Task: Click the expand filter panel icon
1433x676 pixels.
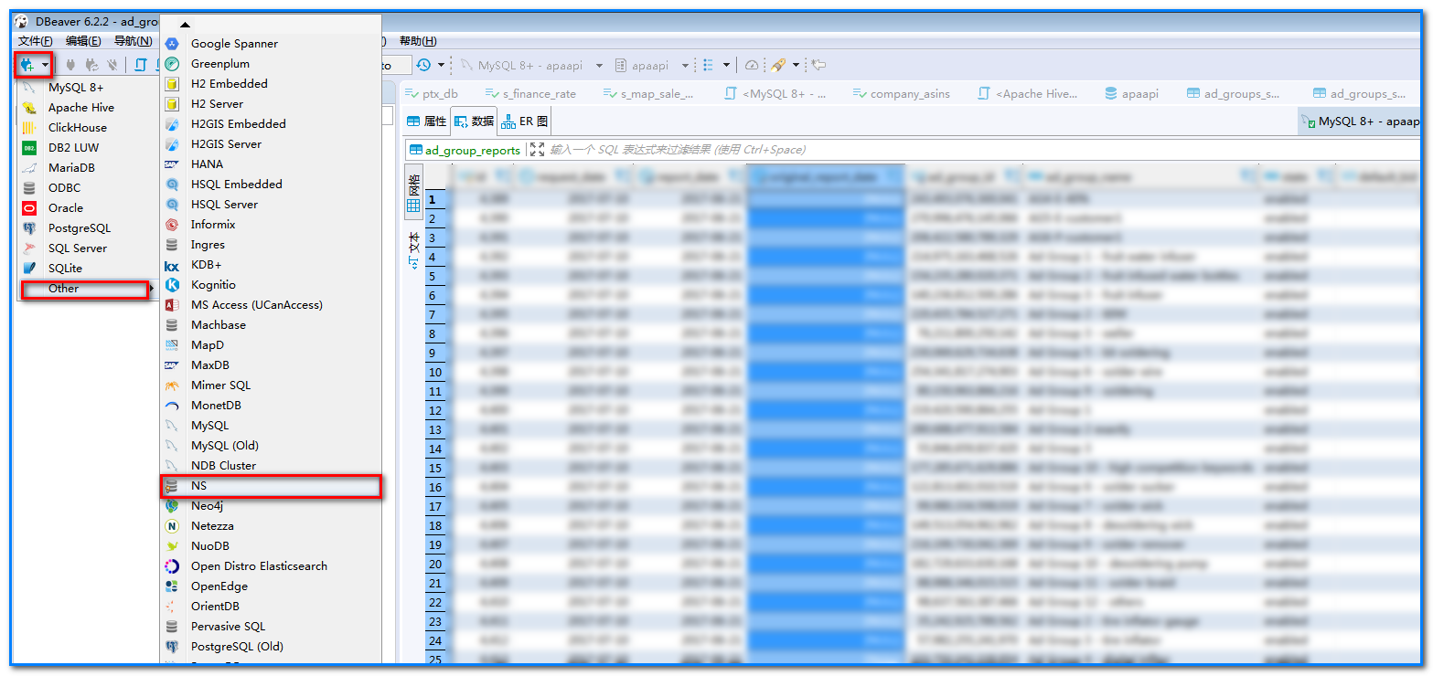Action: point(537,150)
